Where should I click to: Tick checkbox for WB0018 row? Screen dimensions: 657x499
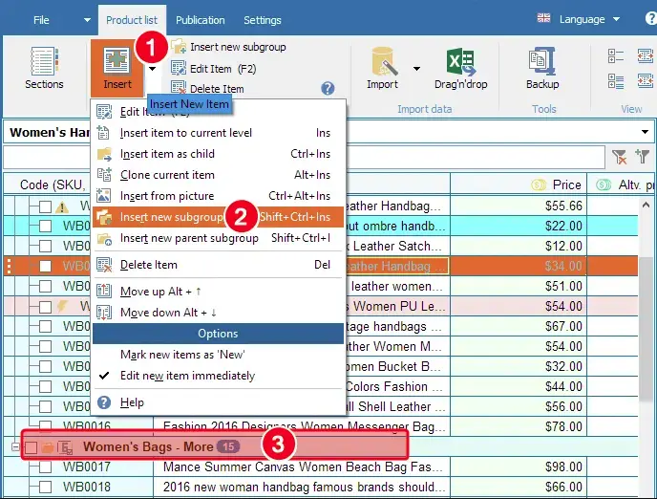45,488
